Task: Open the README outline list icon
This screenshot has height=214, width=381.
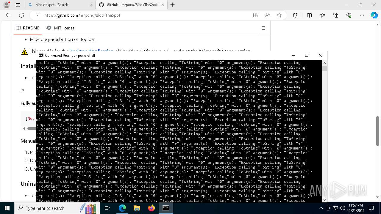Action: [263, 28]
